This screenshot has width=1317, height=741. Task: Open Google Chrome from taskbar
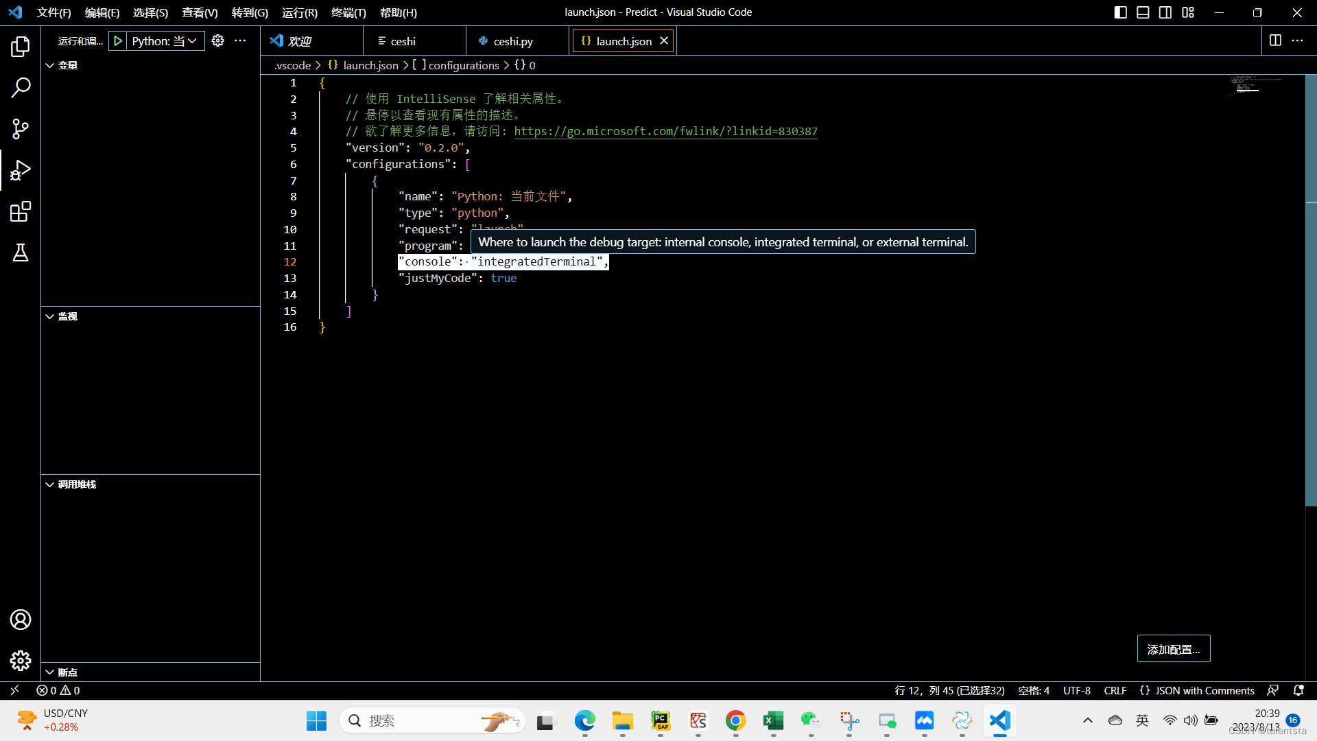tap(735, 720)
